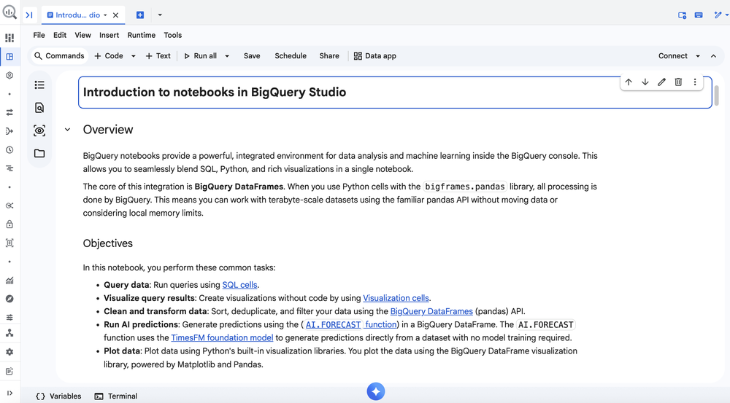
Task: Open the Settings gear in left navigation
Action: point(9,352)
